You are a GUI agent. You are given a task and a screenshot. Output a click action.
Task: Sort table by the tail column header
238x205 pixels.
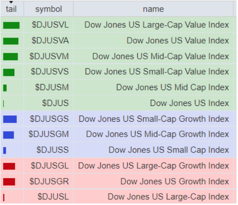coord(11,9)
